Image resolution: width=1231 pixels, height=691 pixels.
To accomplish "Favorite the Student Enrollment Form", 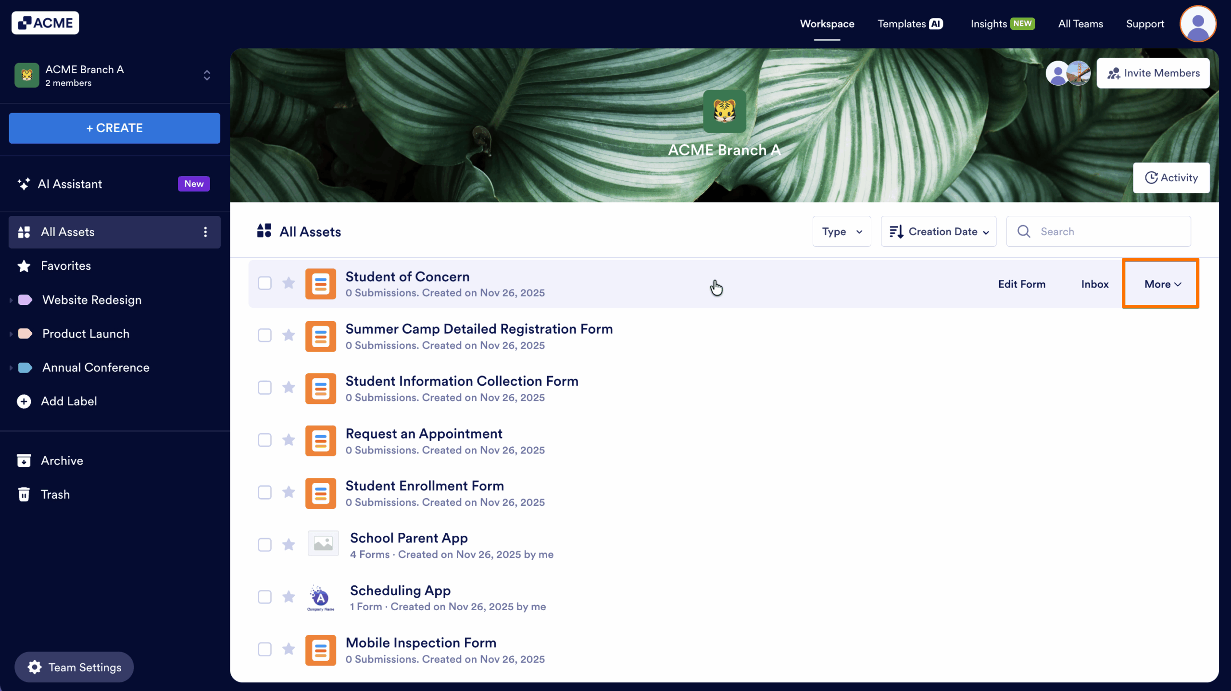I will pyautogui.click(x=289, y=492).
